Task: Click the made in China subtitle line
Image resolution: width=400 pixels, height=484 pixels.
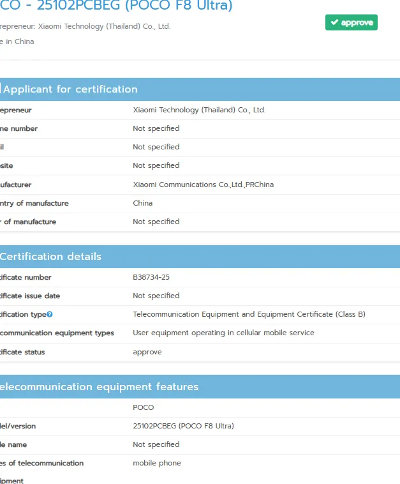Action: coord(17,42)
